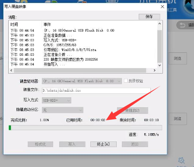Click the 返回 back button in background window
The height and width of the screenshot is (167, 194).
[186, 25]
